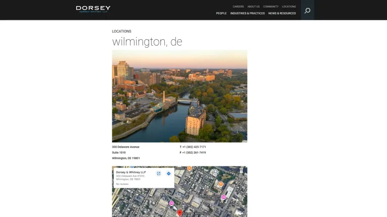Click the pink marker near map center
This screenshot has width=387, height=217.
point(171,203)
